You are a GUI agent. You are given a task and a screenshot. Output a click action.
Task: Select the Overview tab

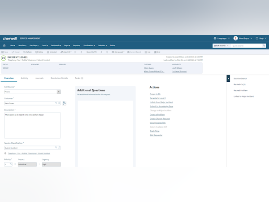(x=9, y=78)
